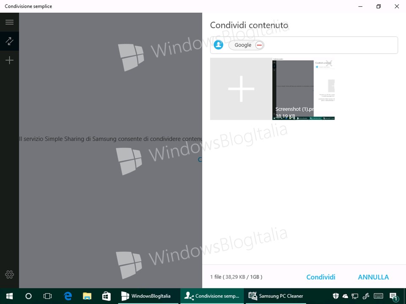Viewport: 406px width, 304px height.
Task: Open the Windows Store taskbar icon
Action: (x=106, y=296)
